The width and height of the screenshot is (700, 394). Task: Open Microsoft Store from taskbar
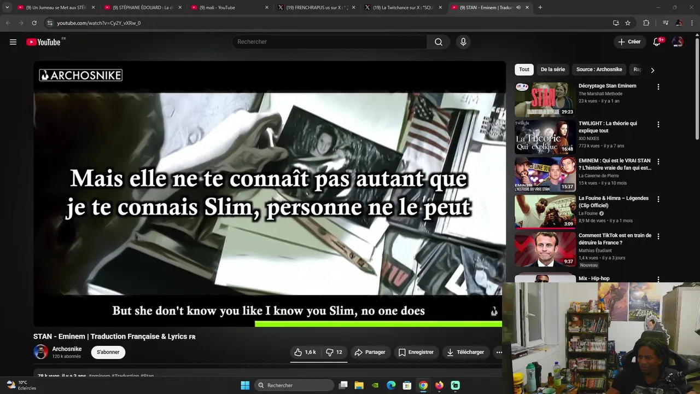tap(407, 385)
